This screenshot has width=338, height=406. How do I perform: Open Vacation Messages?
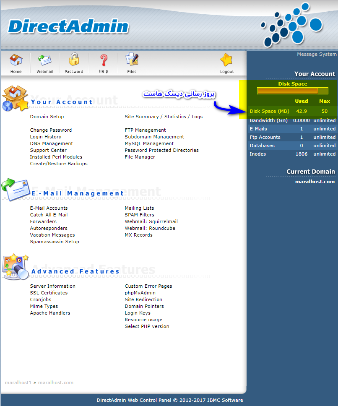52,235
